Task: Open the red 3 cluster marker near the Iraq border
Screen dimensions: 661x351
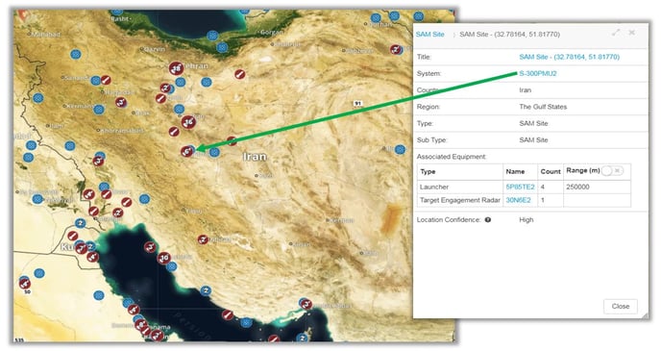Action: [x=98, y=161]
